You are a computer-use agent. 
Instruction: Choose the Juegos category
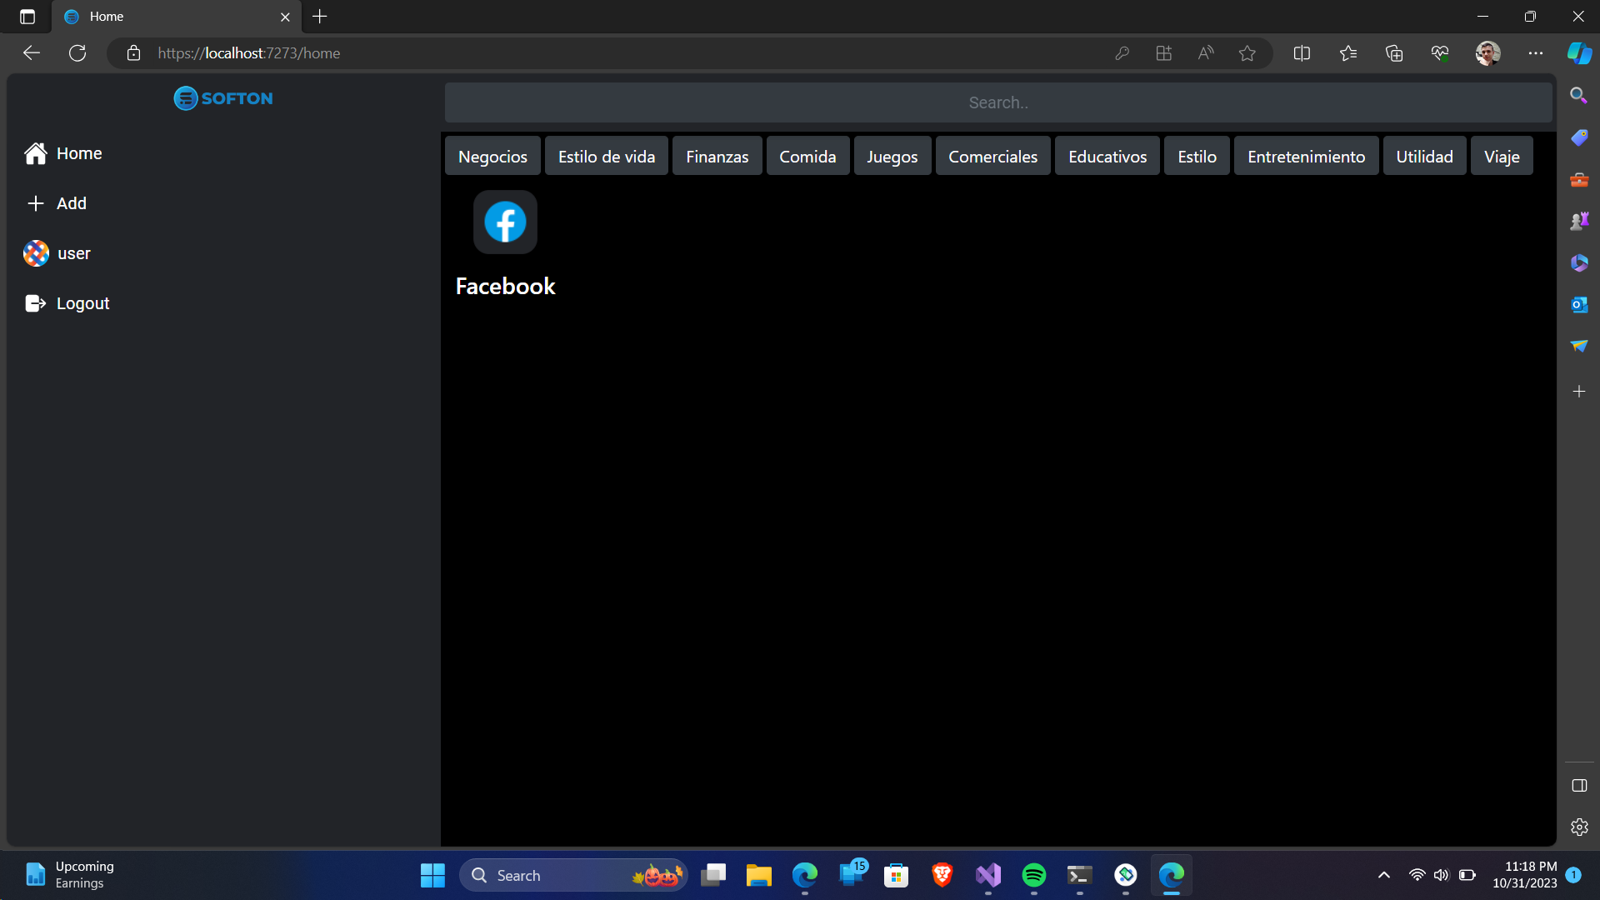pyautogui.click(x=892, y=156)
